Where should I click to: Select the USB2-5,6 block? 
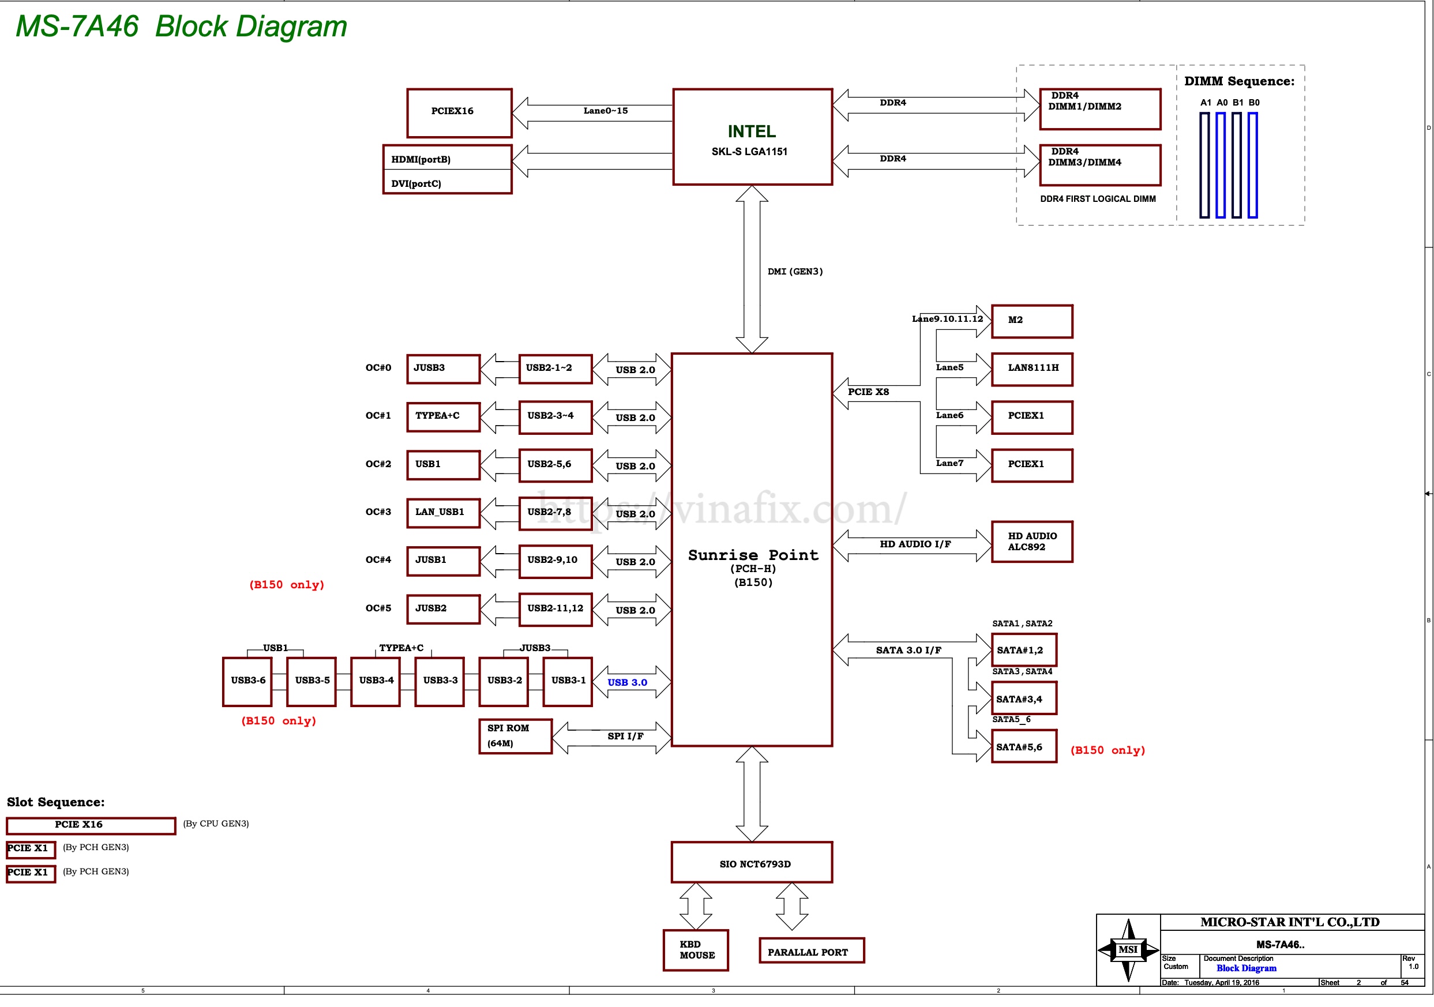(x=555, y=466)
